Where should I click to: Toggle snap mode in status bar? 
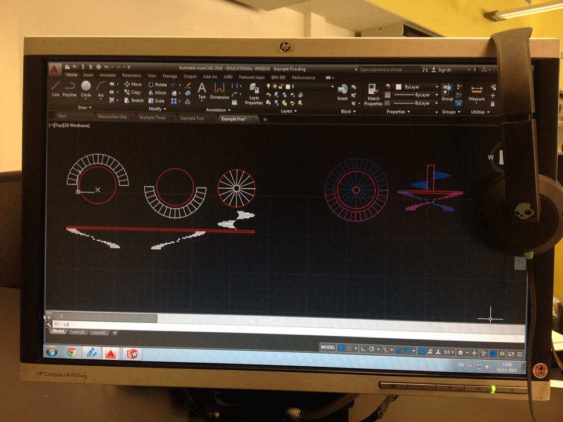(350, 348)
